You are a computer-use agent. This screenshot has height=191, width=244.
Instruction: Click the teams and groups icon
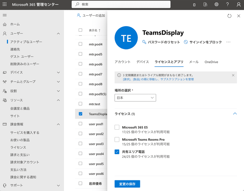[x=5, y=81]
